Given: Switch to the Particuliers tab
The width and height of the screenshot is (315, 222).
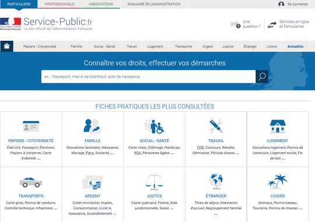Looking at the screenshot, I should 19,4.
